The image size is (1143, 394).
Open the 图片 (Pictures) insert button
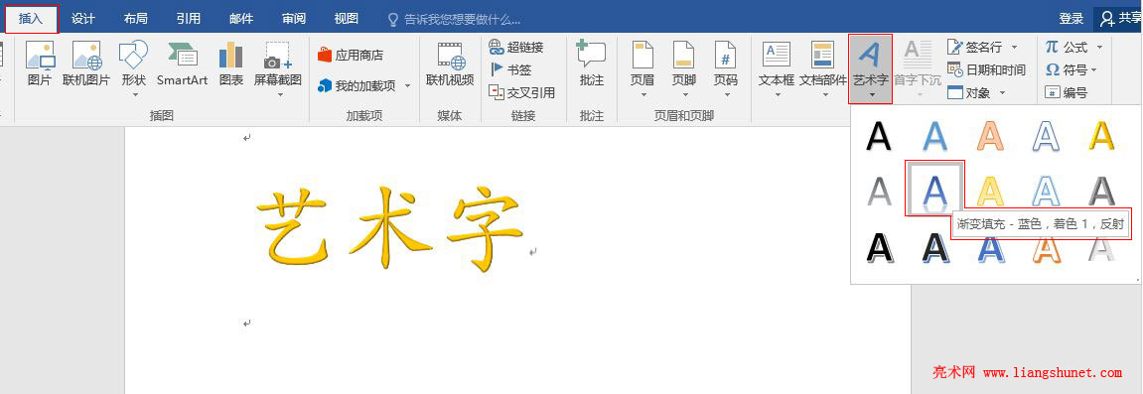[x=40, y=65]
